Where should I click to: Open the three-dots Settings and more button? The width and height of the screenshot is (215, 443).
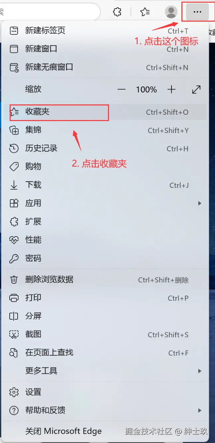pos(197,12)
